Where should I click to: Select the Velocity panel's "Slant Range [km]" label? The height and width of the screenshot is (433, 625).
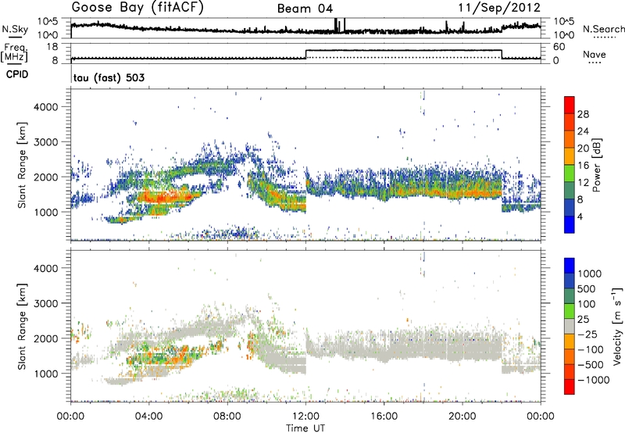tap(22, 326)
